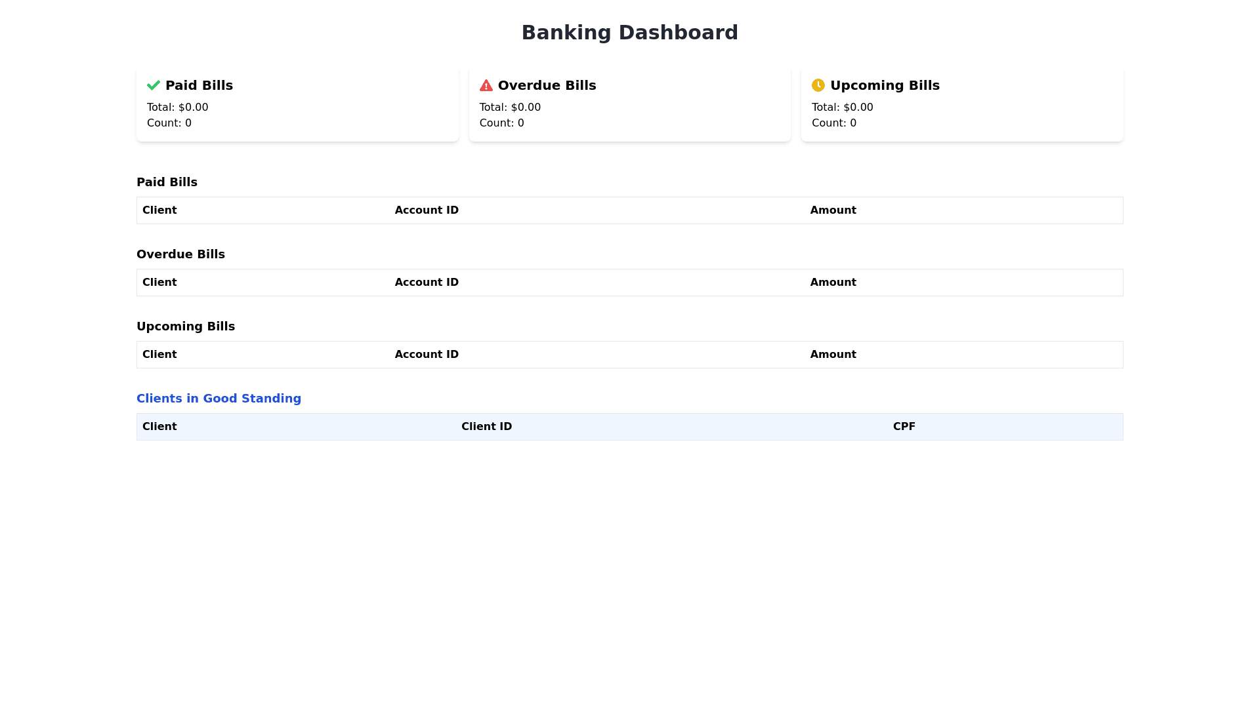Click Account ID header in Upcoming Bills table

(427, 355)
